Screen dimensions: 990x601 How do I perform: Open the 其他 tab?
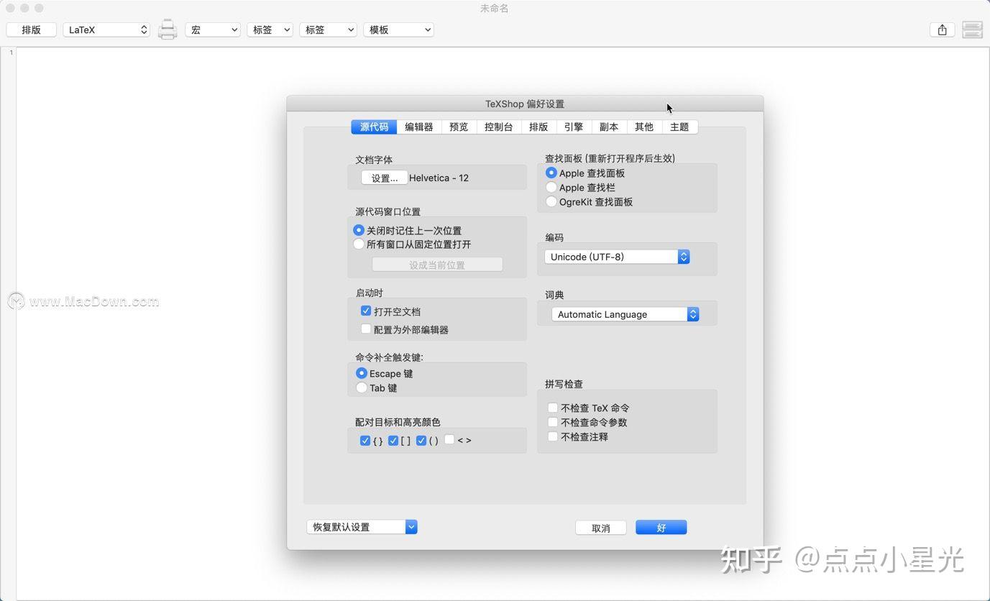[x=644, y=127]
